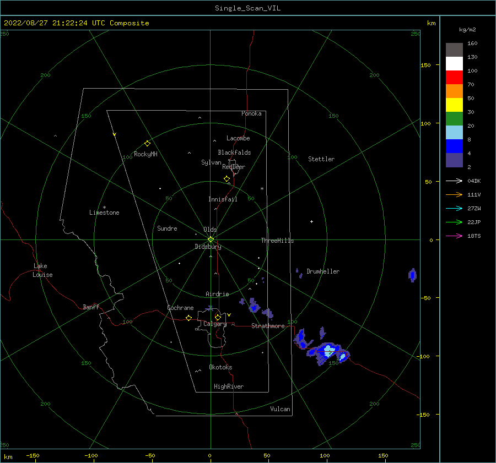Click the magenta 18TS arrow icon
496x463 pixels.
tap(454, 236)
